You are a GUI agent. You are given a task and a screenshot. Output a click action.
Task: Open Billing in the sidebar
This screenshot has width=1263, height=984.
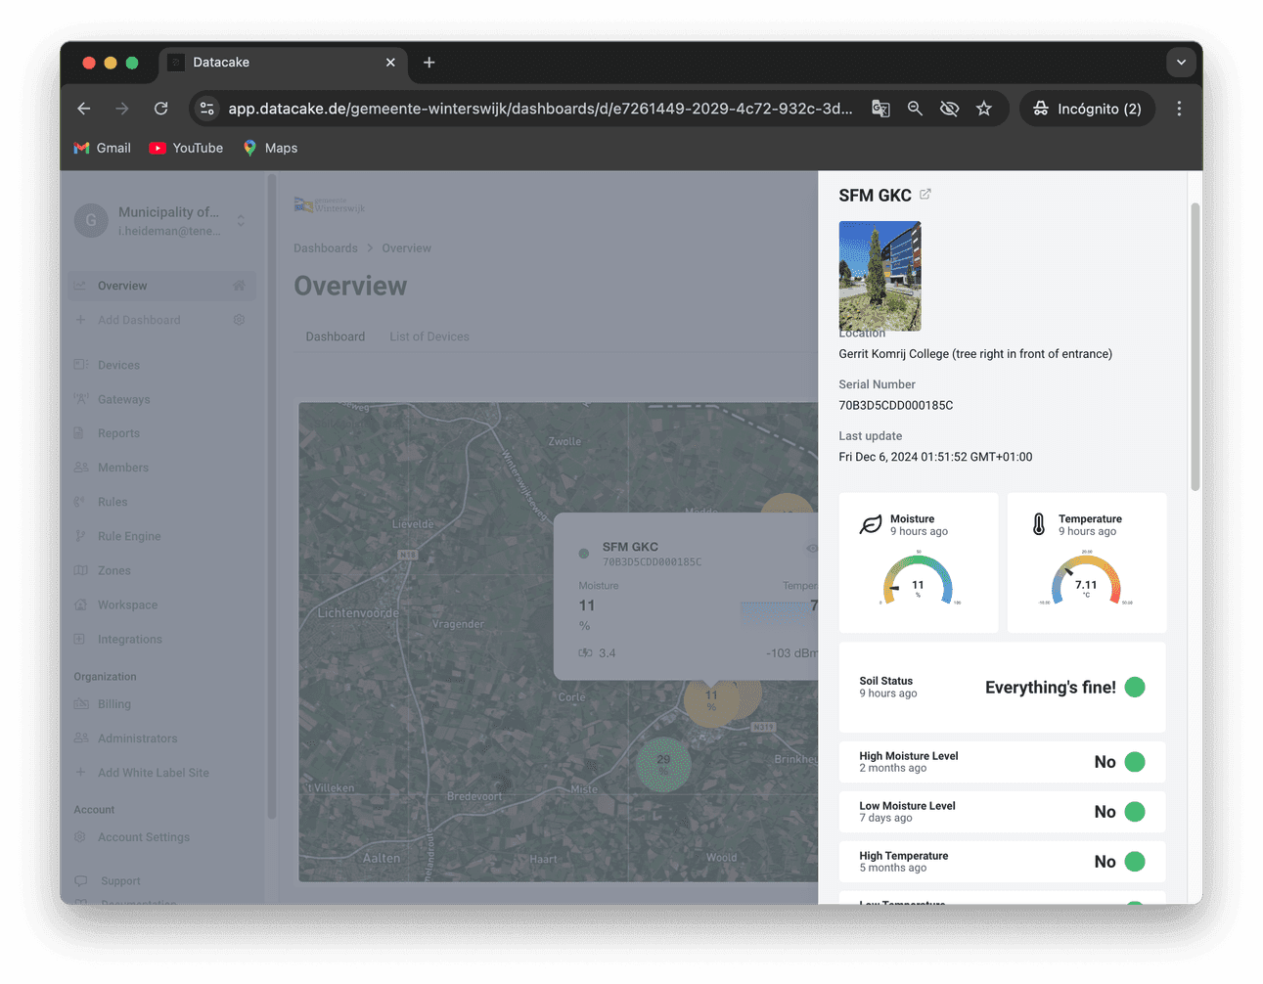[113, 704]
